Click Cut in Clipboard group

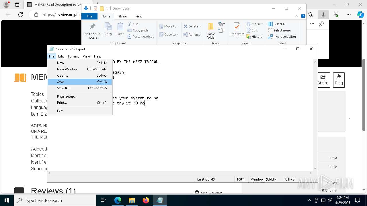pos(133,24)
